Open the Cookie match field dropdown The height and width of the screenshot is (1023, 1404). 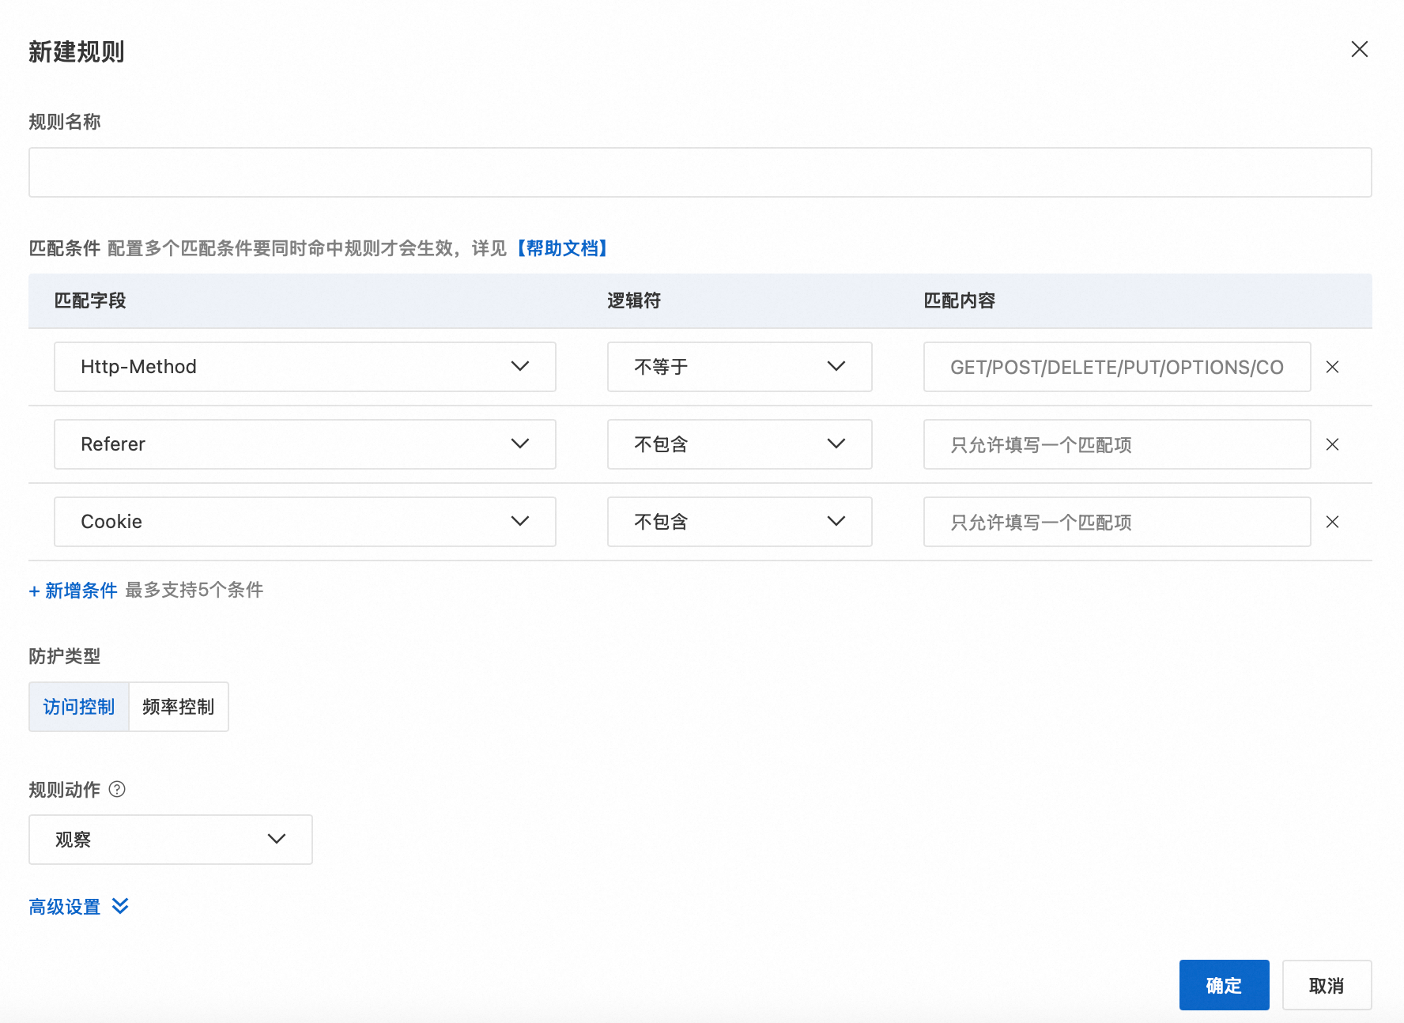304,522
